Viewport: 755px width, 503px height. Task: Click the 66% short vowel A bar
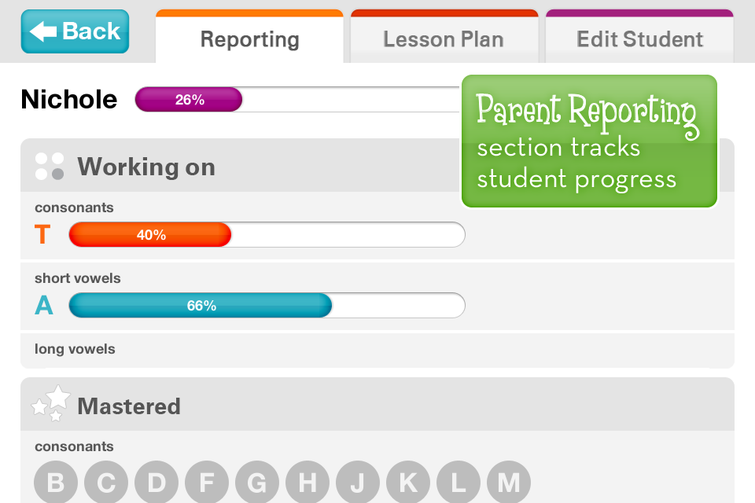pyautogui.click(x=267, y=305)
